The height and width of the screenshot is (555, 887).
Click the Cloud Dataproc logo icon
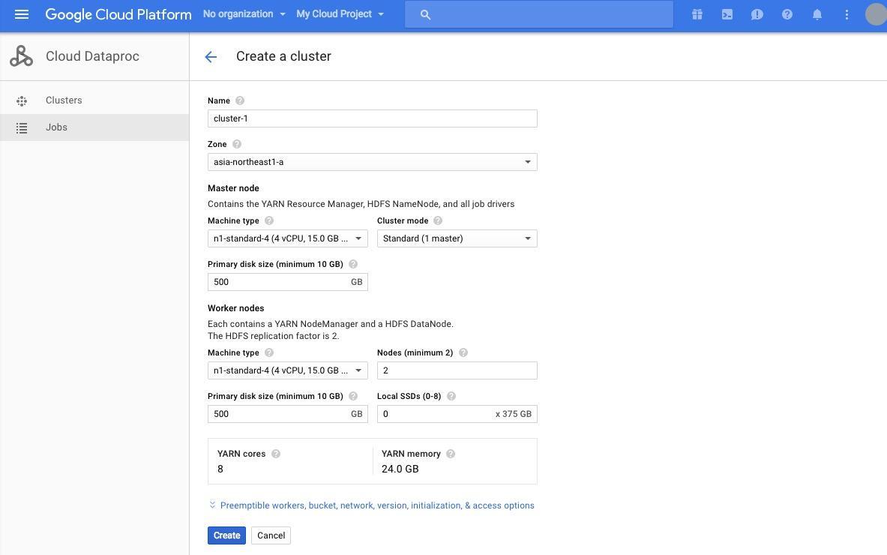point(22,56)
